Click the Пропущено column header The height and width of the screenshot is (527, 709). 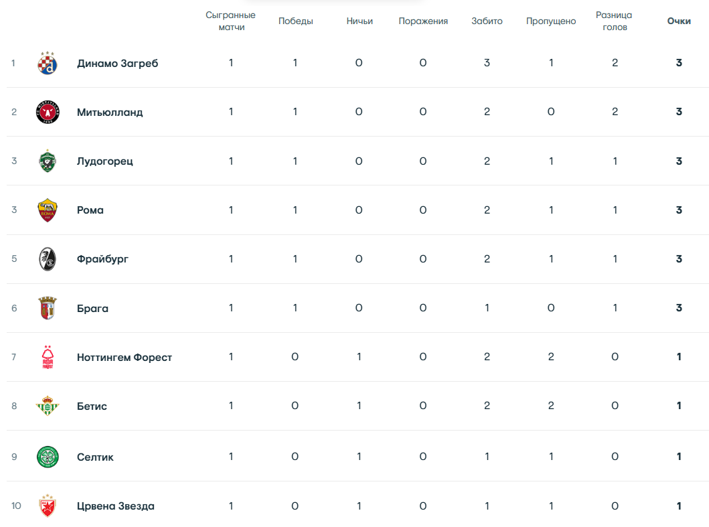point(551,21)
